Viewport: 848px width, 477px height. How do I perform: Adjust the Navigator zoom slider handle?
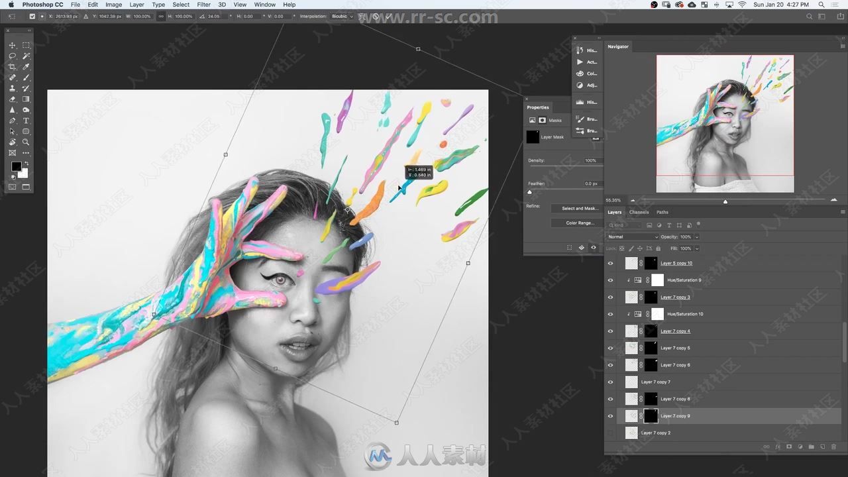725,201
